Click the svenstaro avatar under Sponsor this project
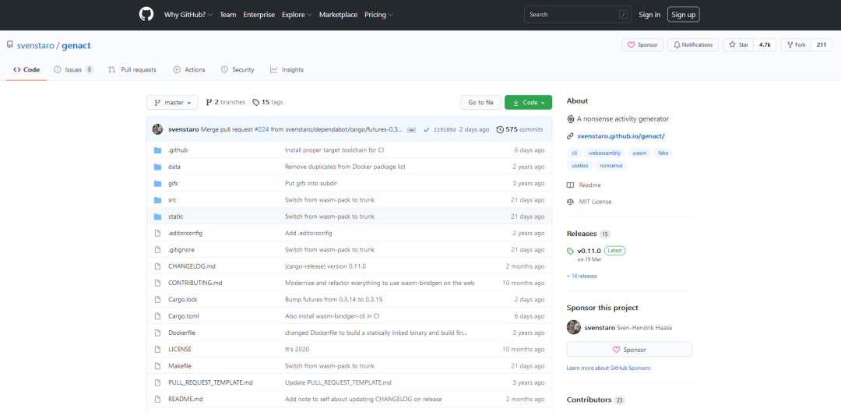Image resolution: width=841 pixels, height=412 pixels. tap(574, 327)
